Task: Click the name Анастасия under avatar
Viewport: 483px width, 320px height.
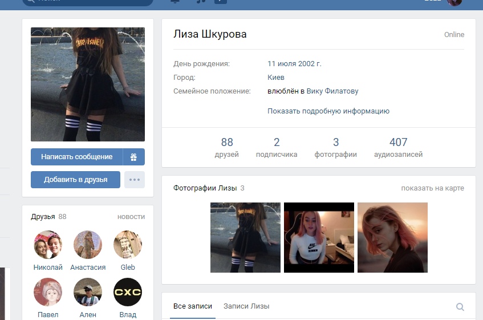Action: (88, 267)
